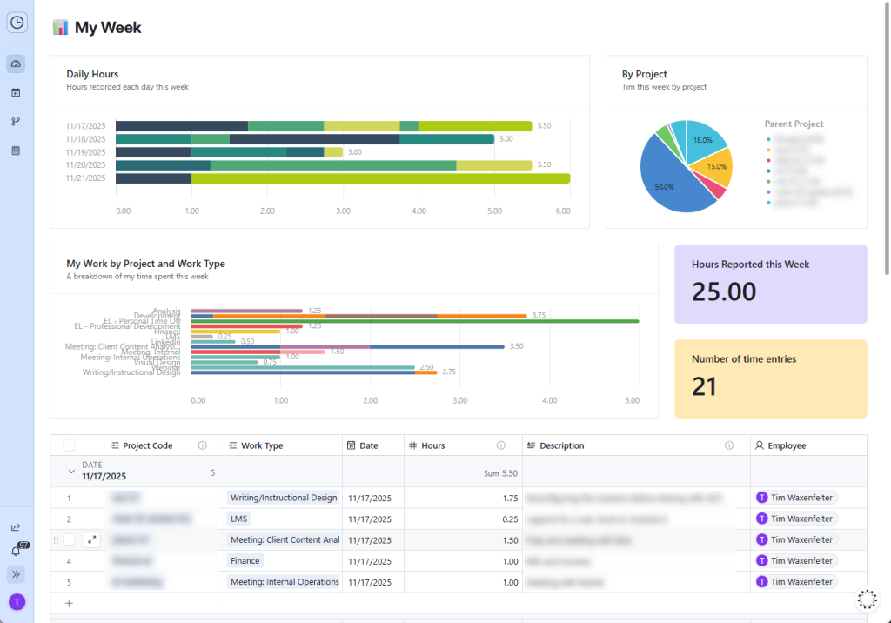Click the Daily Hours chart title
Image resolution: width=891 pixels, height=623 pixels.
(92, 74)
